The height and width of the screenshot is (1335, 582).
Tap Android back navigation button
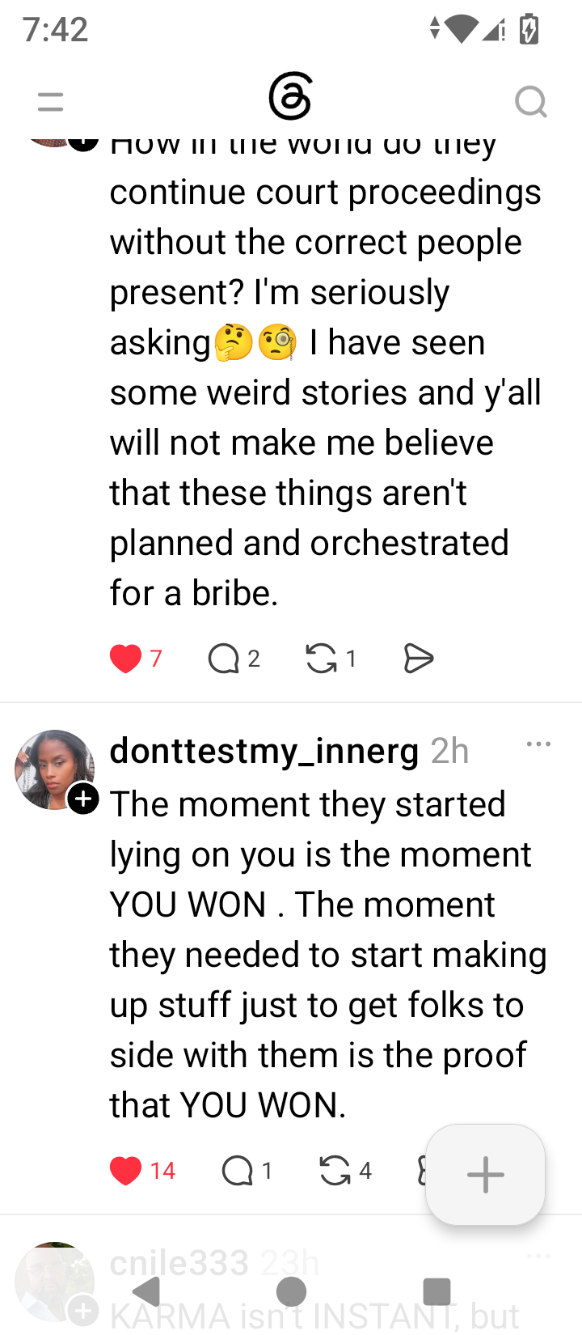click(x=145, y=1291)
